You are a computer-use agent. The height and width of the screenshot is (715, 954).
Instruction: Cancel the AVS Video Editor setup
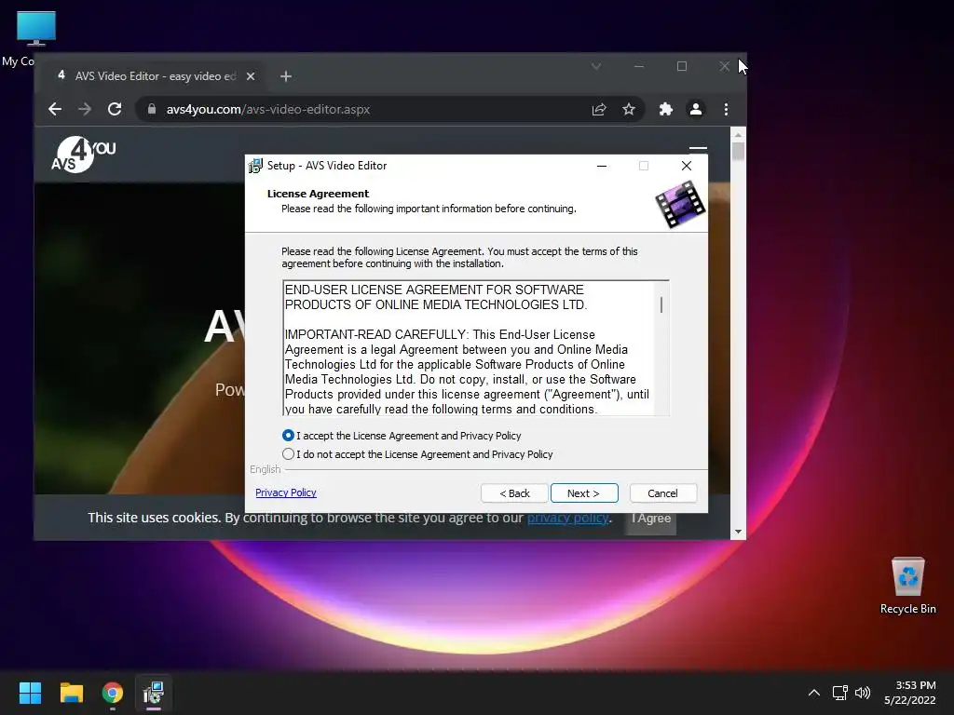(x=662, y=493)
